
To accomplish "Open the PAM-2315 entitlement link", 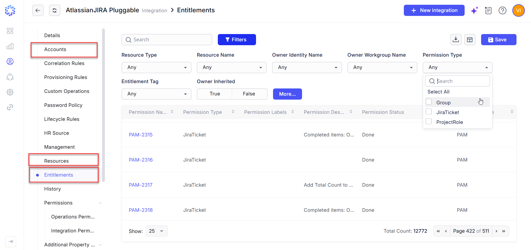I will point(141,135).
